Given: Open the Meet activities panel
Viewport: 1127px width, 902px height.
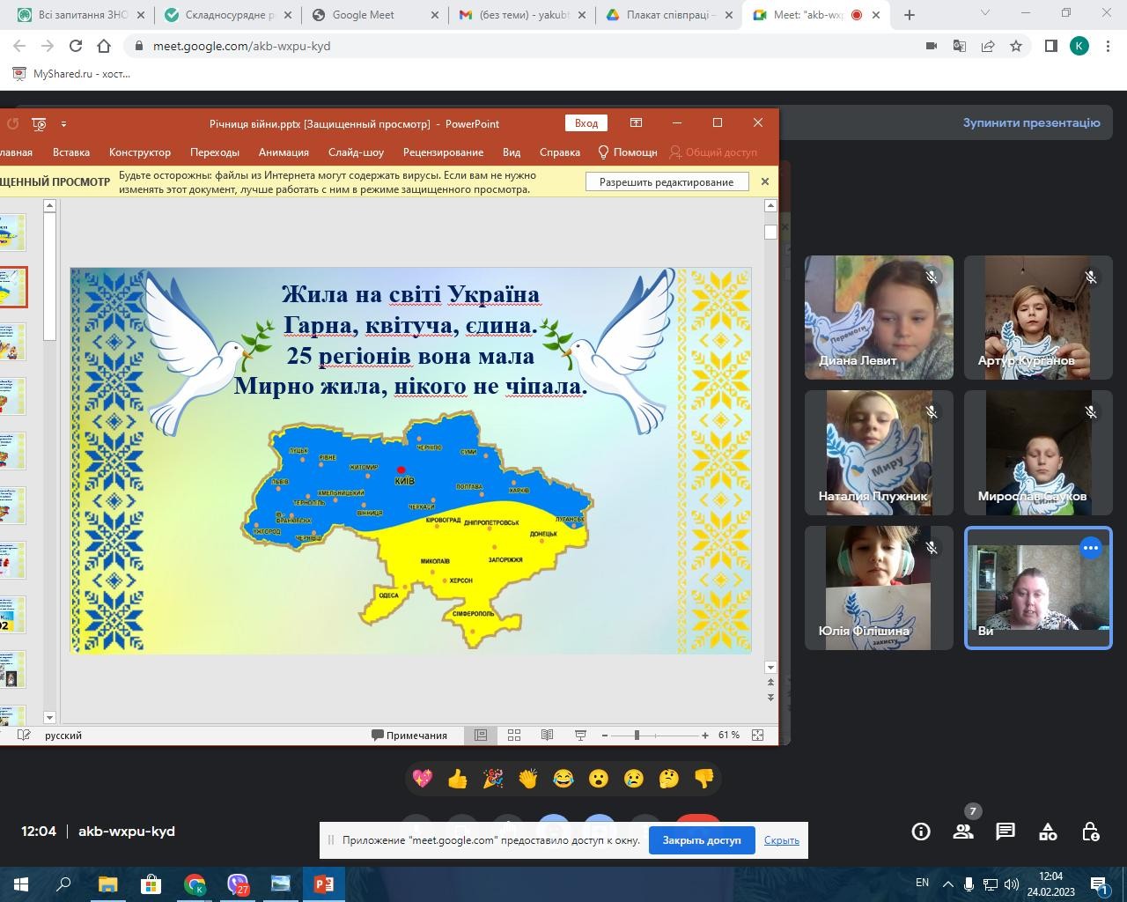Looking at the screenshot, I should tap(1048, 832).
